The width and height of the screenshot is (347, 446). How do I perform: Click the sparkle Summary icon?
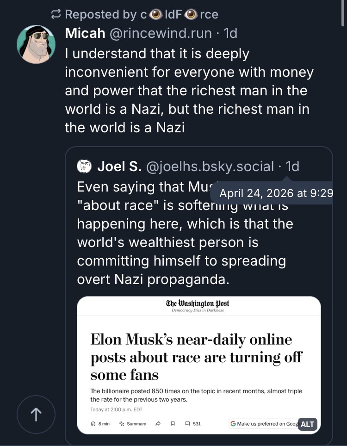(122, 423)
